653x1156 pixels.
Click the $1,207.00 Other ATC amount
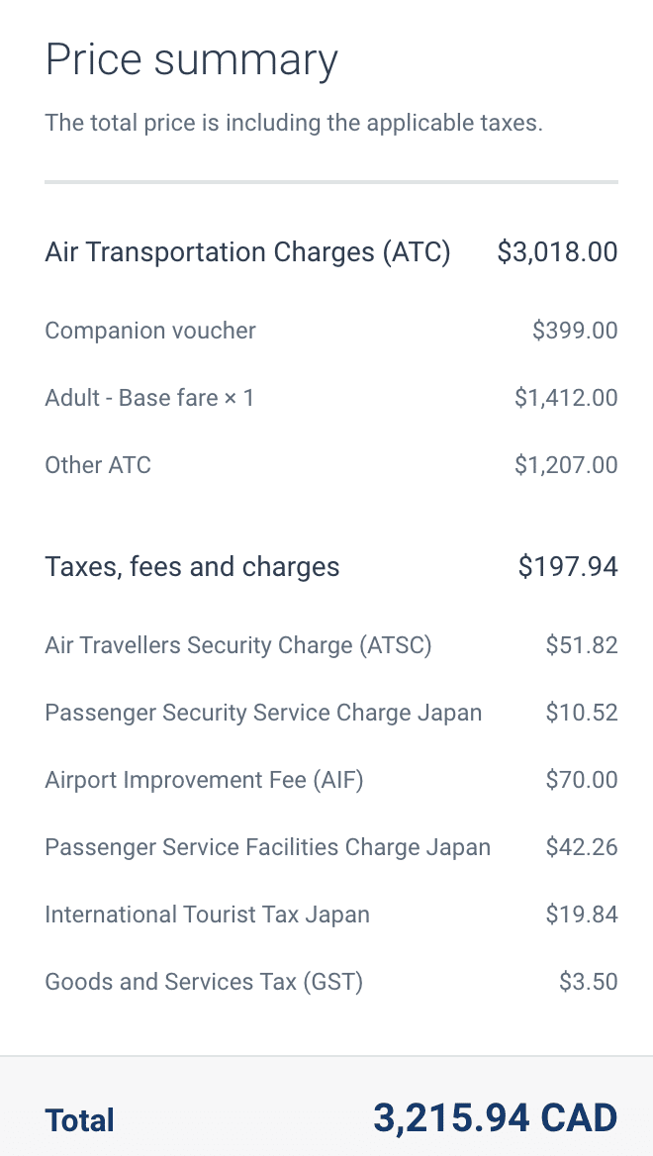(x=566, y=465)
